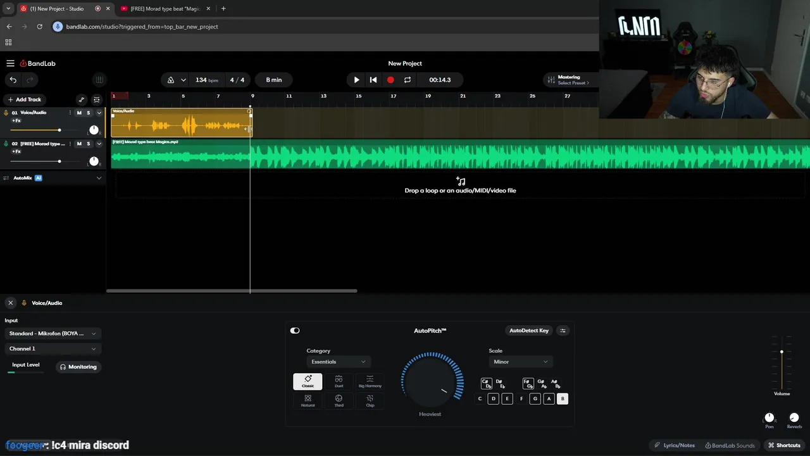Image resolution: width=810 pixels, height=456 pixels.
Task: Mute the 02 Morad type beat track
Action: click(79, 144)
